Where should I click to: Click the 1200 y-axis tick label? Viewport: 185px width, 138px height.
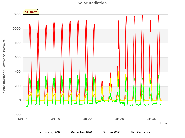point(17,14)
